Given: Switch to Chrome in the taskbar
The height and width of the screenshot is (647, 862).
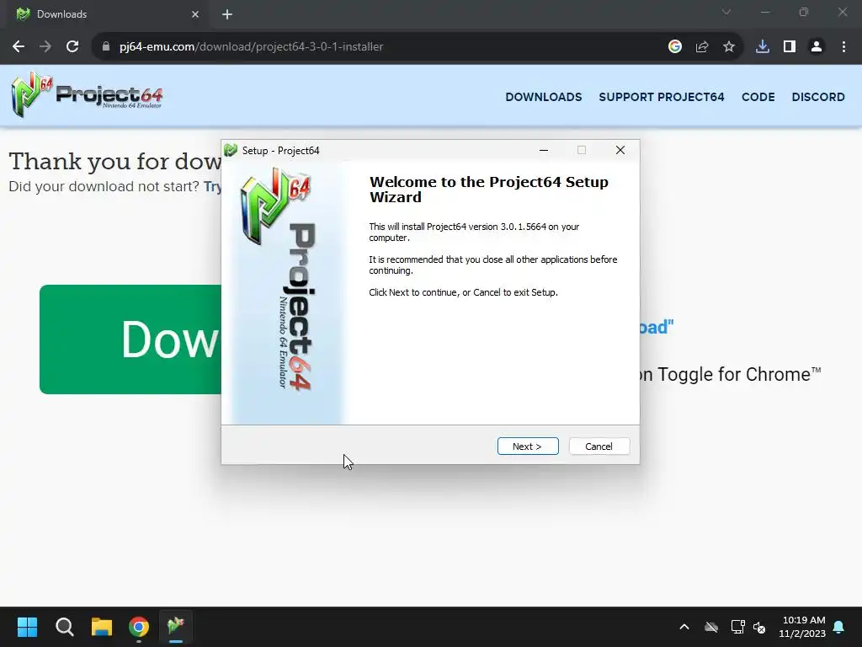Looking at the screenshot, I should (x=139, y=627).
